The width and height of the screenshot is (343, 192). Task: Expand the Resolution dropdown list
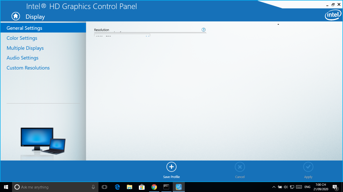coord(122,35)
